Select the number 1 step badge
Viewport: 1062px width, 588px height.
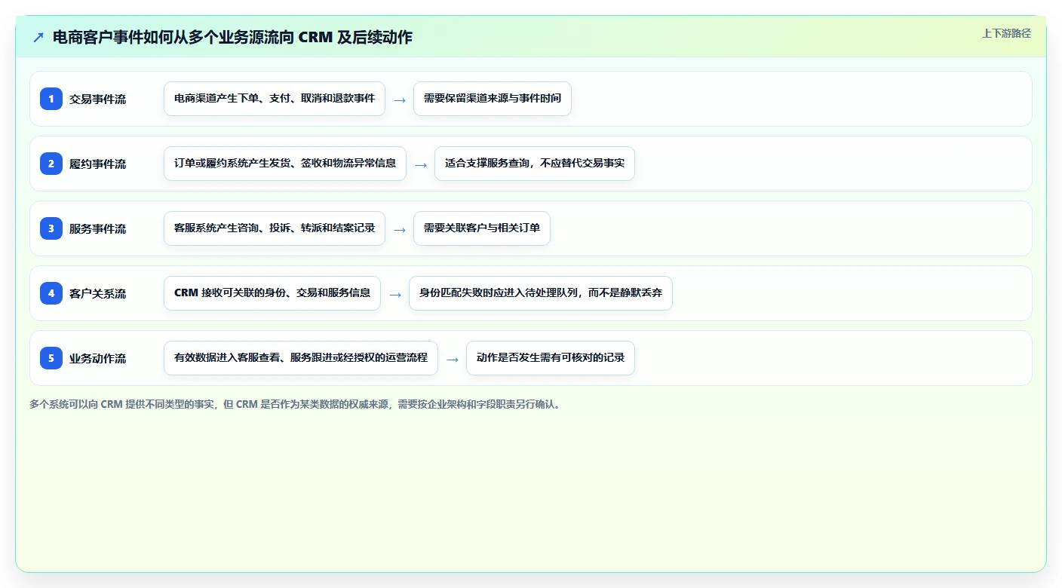[51, 99]
